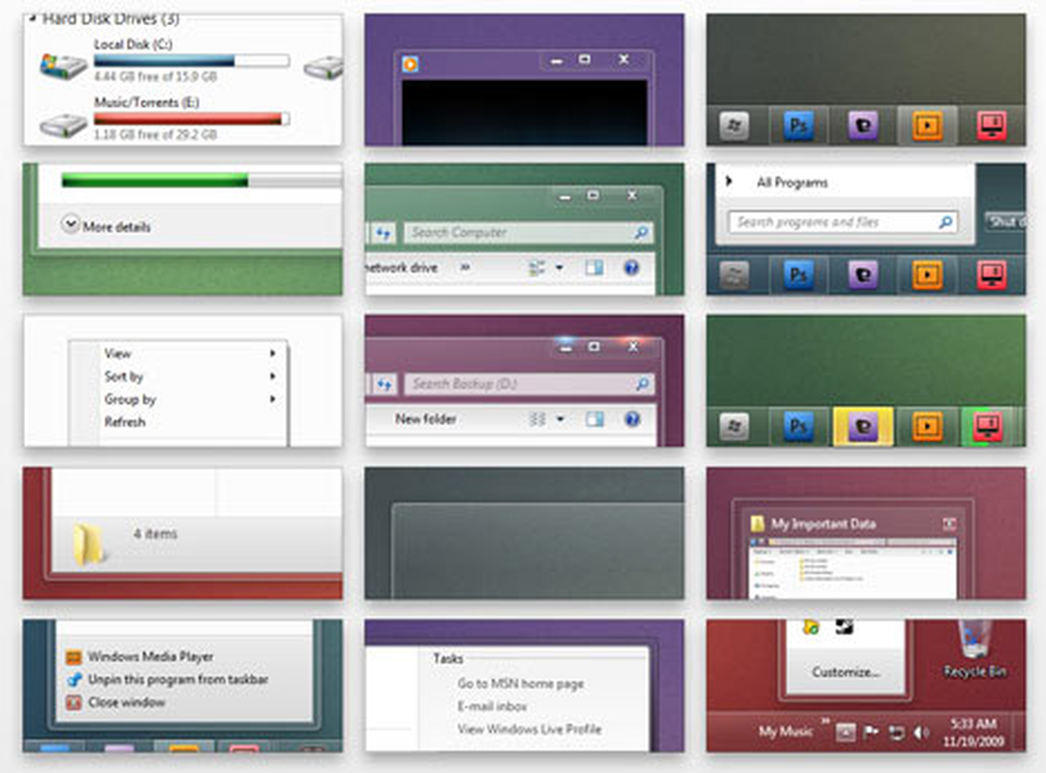
Task: Click the refresh arrows button beside Search Computer
Action: pyautogui.click(x=383, y=233)
